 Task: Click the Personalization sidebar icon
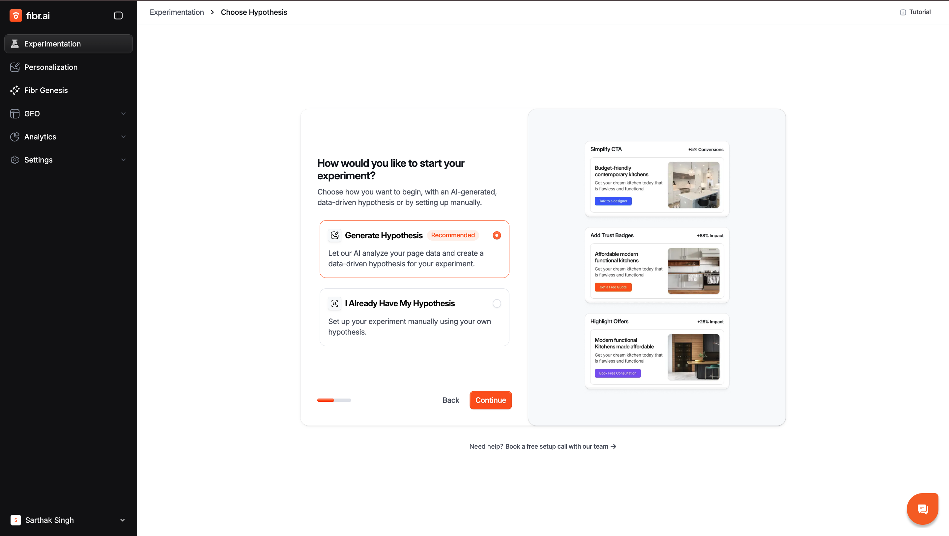(x=15, y=67)
